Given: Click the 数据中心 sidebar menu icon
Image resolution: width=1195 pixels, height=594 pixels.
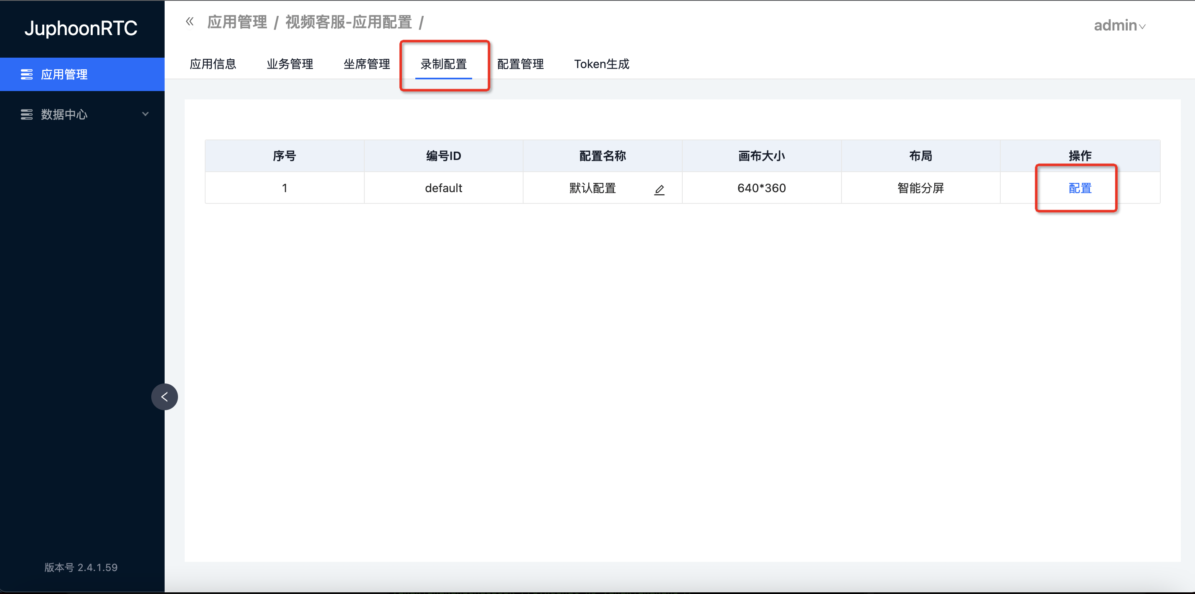Looking at the screenshot, I should pos(26,114).
